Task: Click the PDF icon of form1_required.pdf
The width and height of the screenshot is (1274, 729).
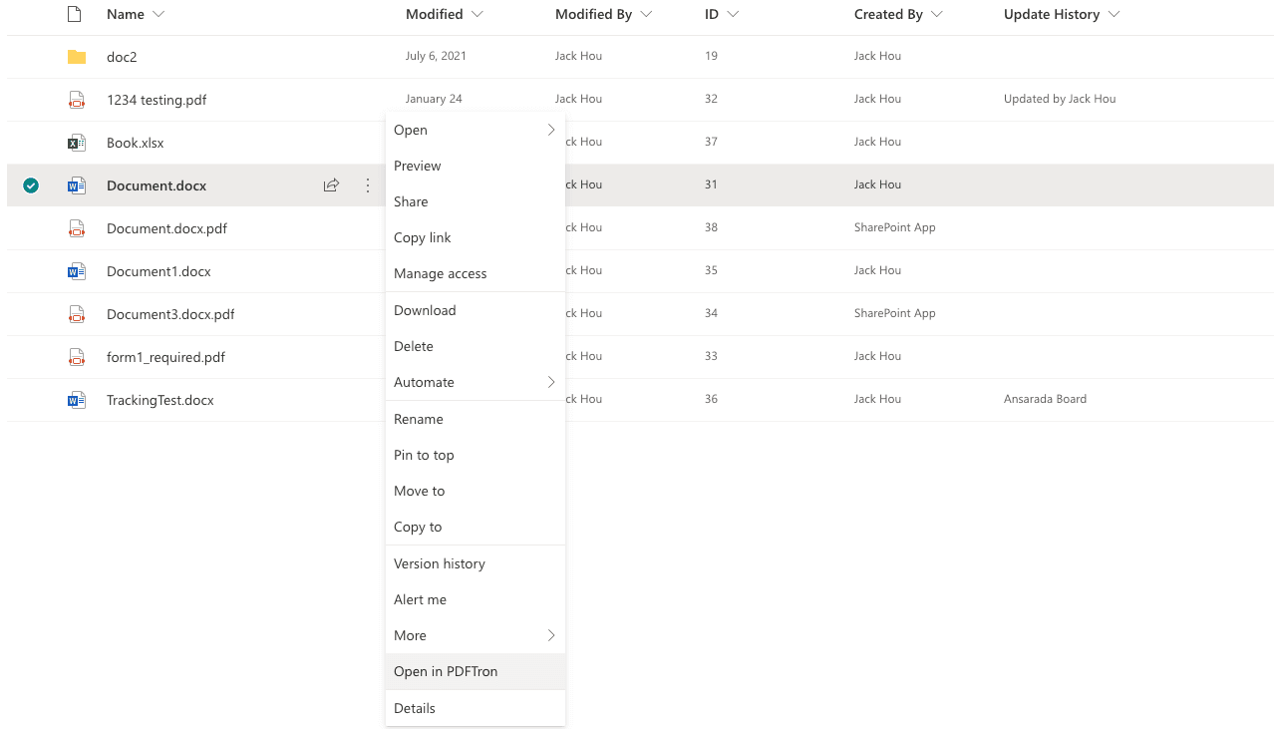Action: [77, 357]
